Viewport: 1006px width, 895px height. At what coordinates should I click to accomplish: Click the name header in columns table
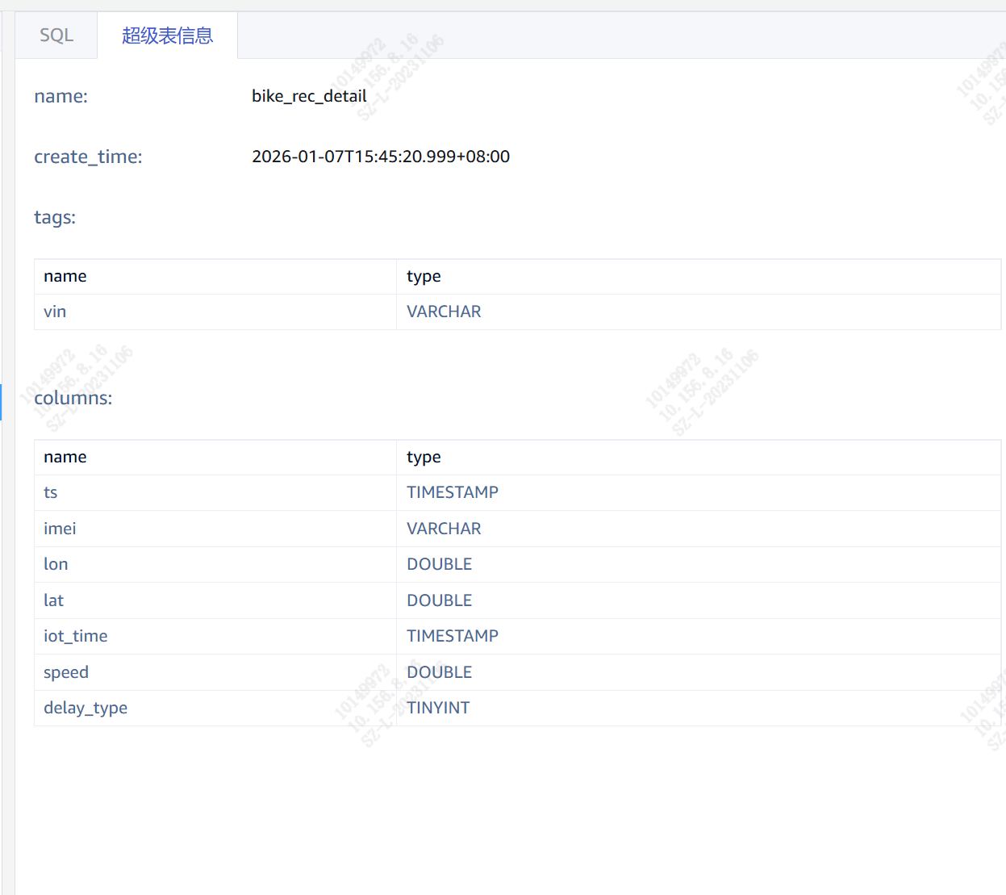pos(65,457)
